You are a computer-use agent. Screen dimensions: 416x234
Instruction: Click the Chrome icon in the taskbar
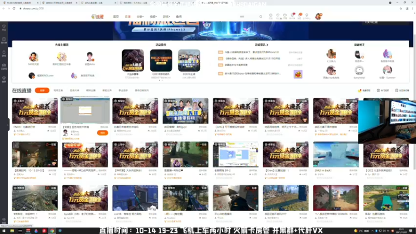[52, 231]
